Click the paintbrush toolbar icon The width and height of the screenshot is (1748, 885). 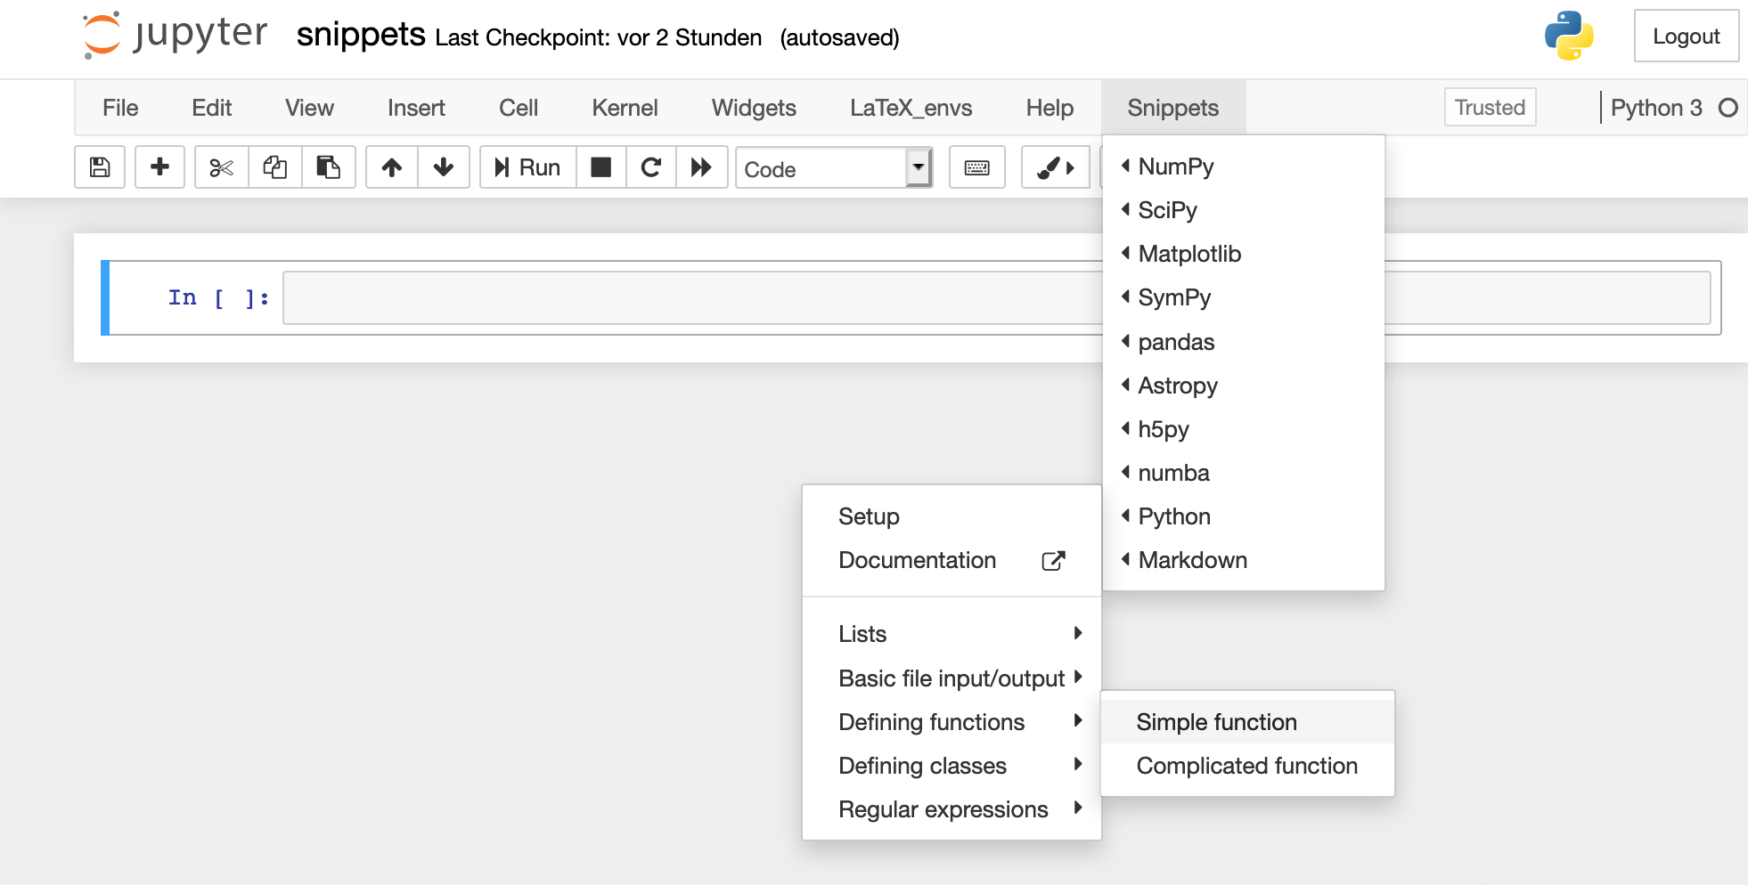pos(1055,167)
